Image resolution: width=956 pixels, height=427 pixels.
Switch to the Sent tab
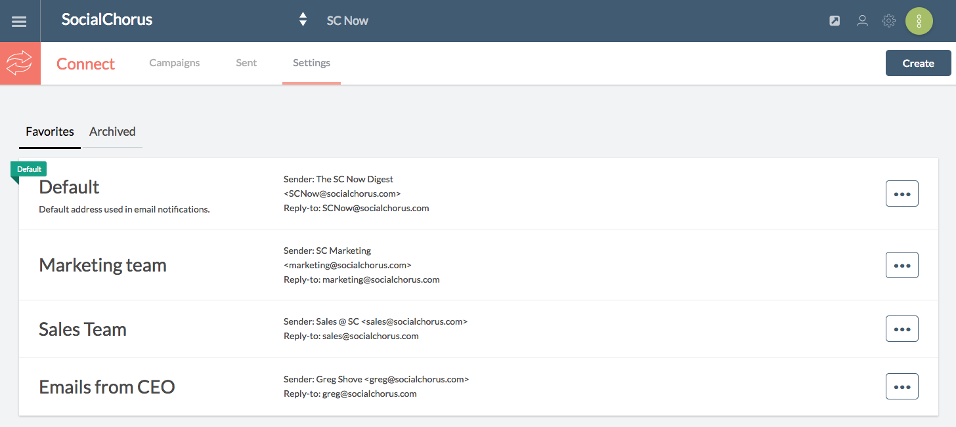[246, 63]
